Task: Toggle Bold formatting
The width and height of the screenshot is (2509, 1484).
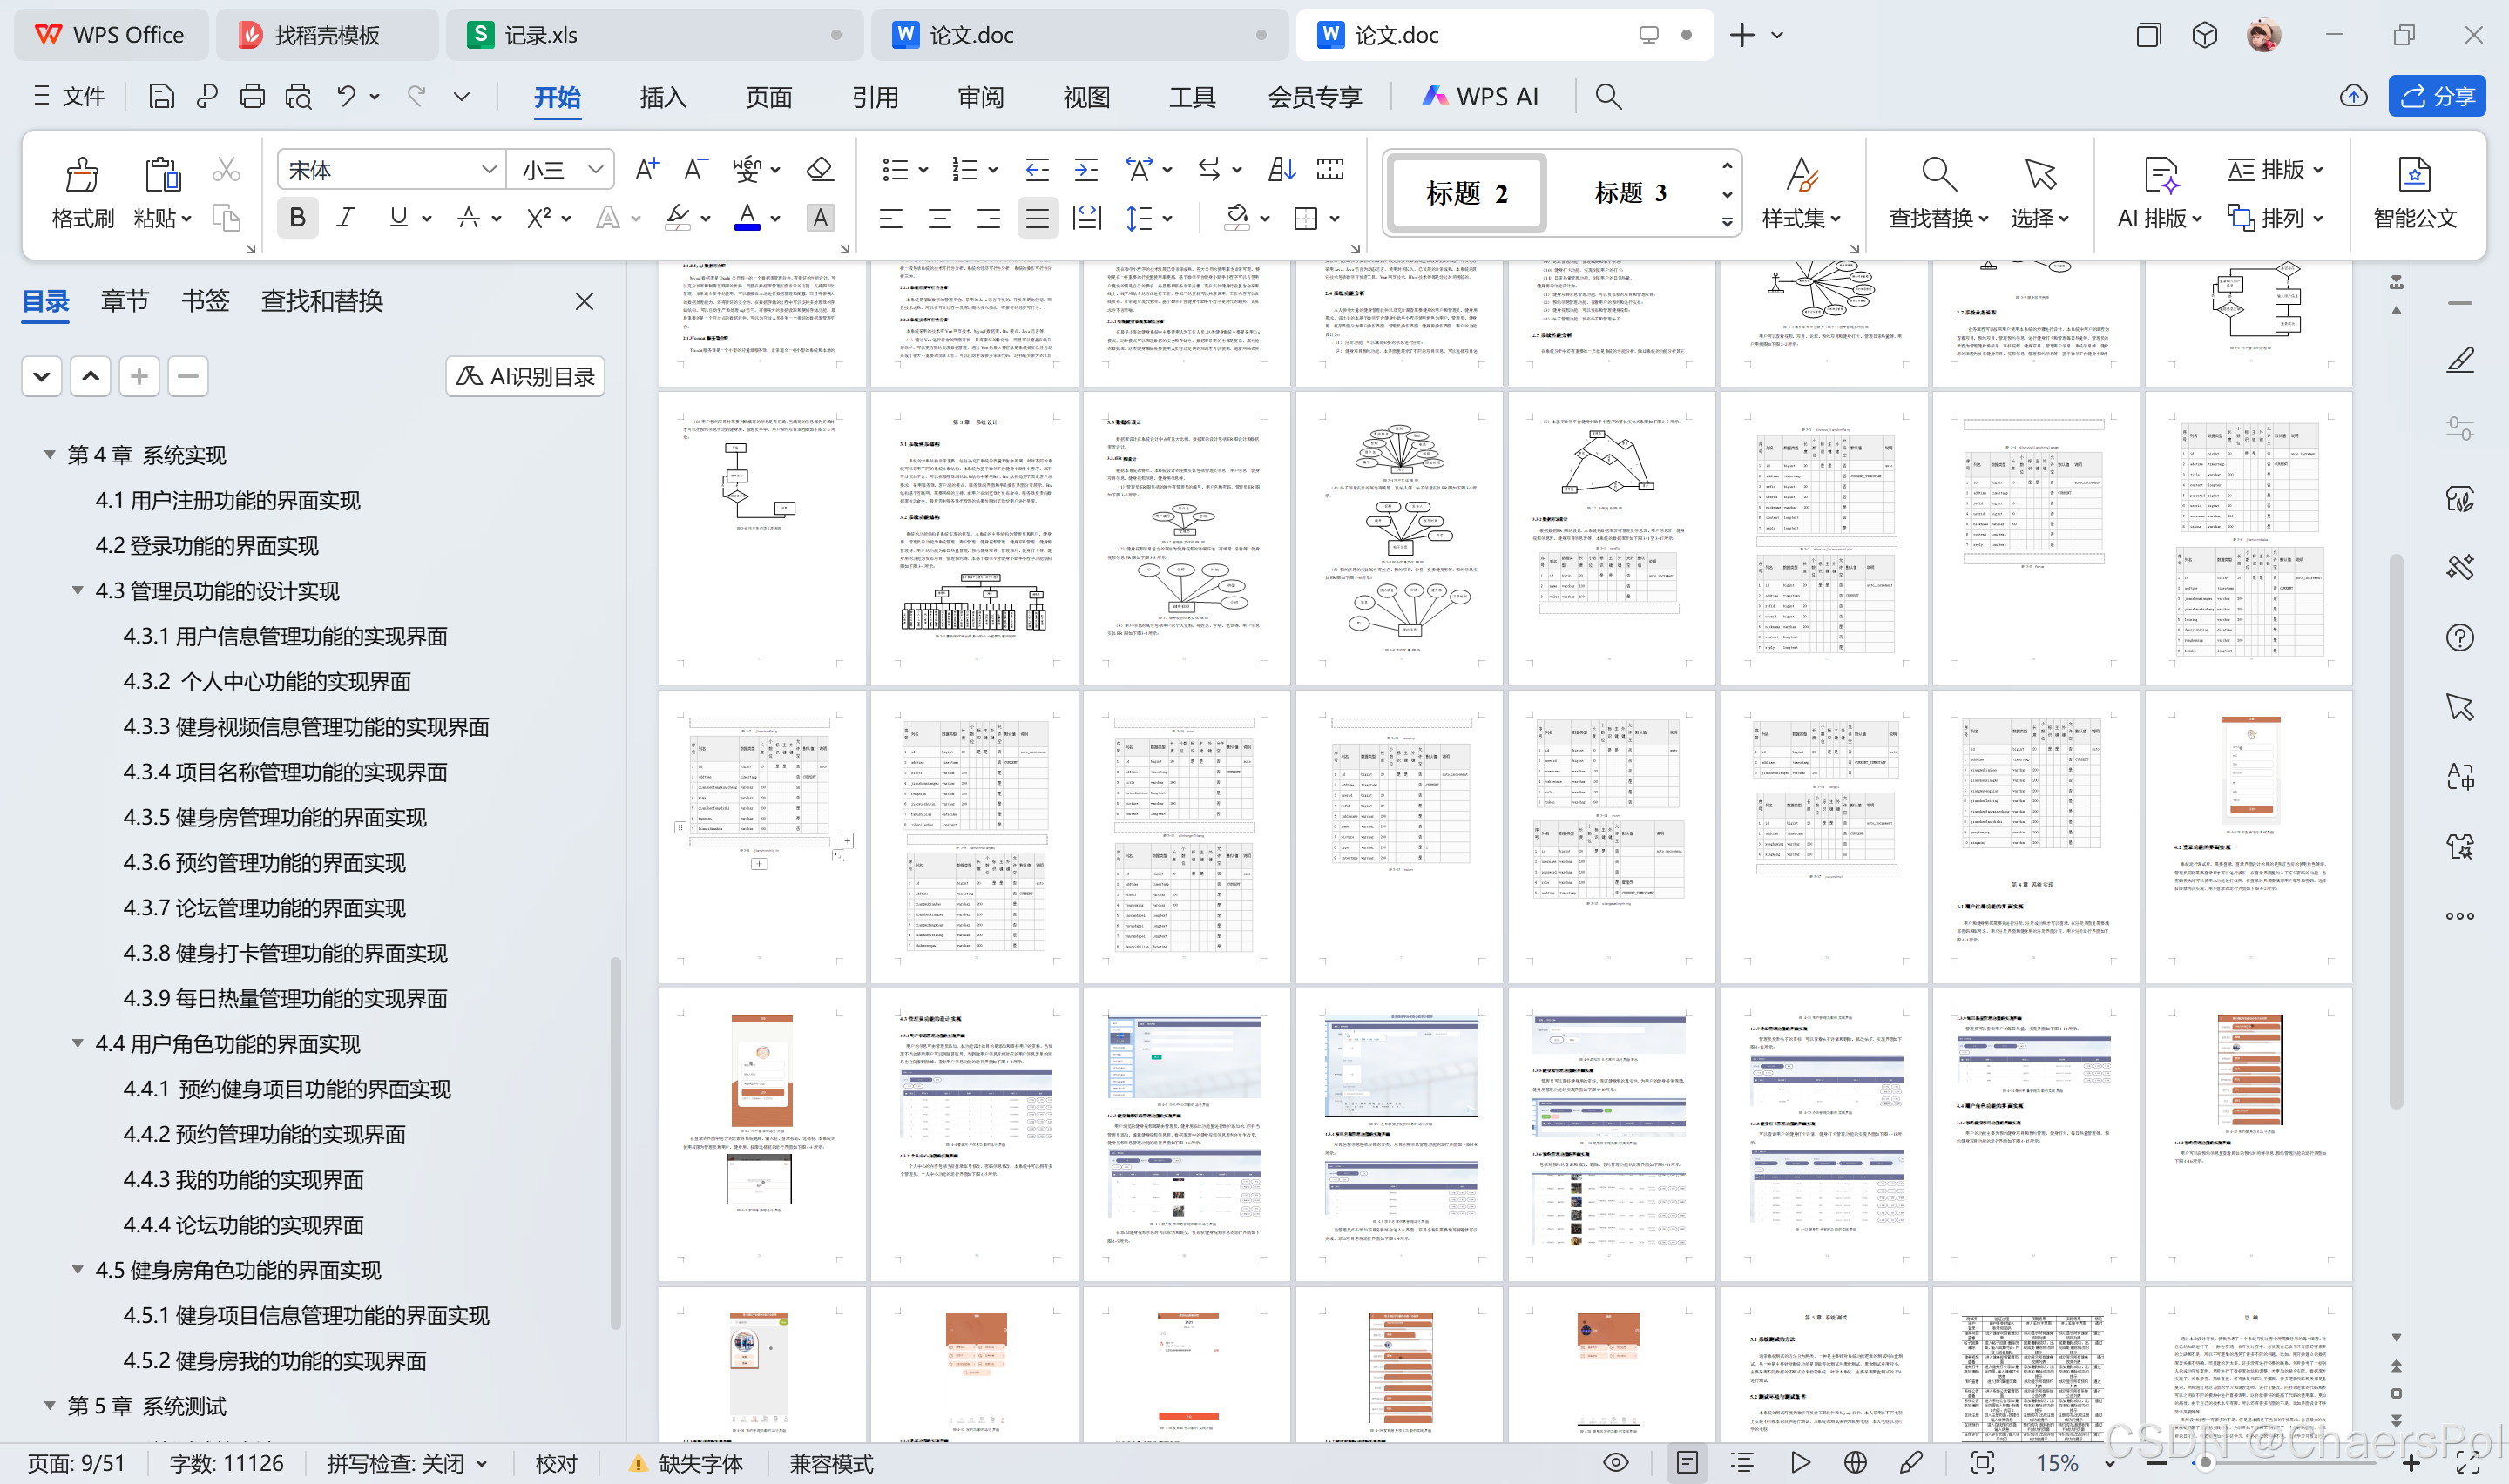Action: click(297, 218)
